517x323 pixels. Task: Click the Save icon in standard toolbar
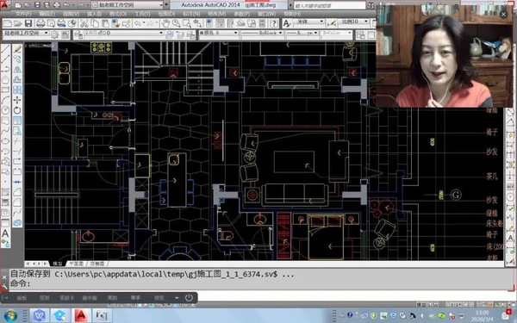28,23
